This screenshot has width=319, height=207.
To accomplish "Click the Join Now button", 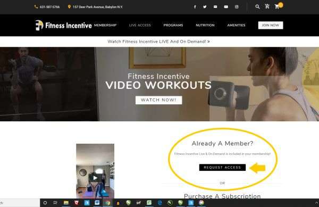I will pyautogui.click(x=271, y=25).
